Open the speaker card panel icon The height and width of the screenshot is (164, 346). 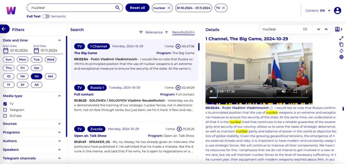339,29
